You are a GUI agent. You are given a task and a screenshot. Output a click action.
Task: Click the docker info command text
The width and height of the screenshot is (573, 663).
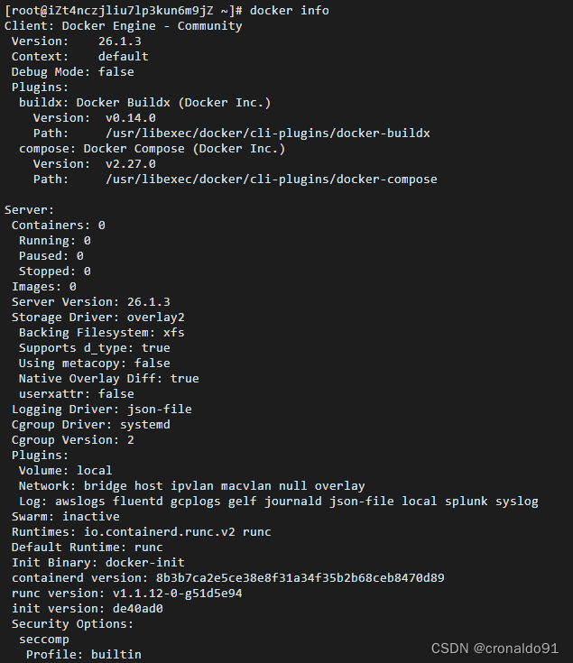tap(290, 10)
